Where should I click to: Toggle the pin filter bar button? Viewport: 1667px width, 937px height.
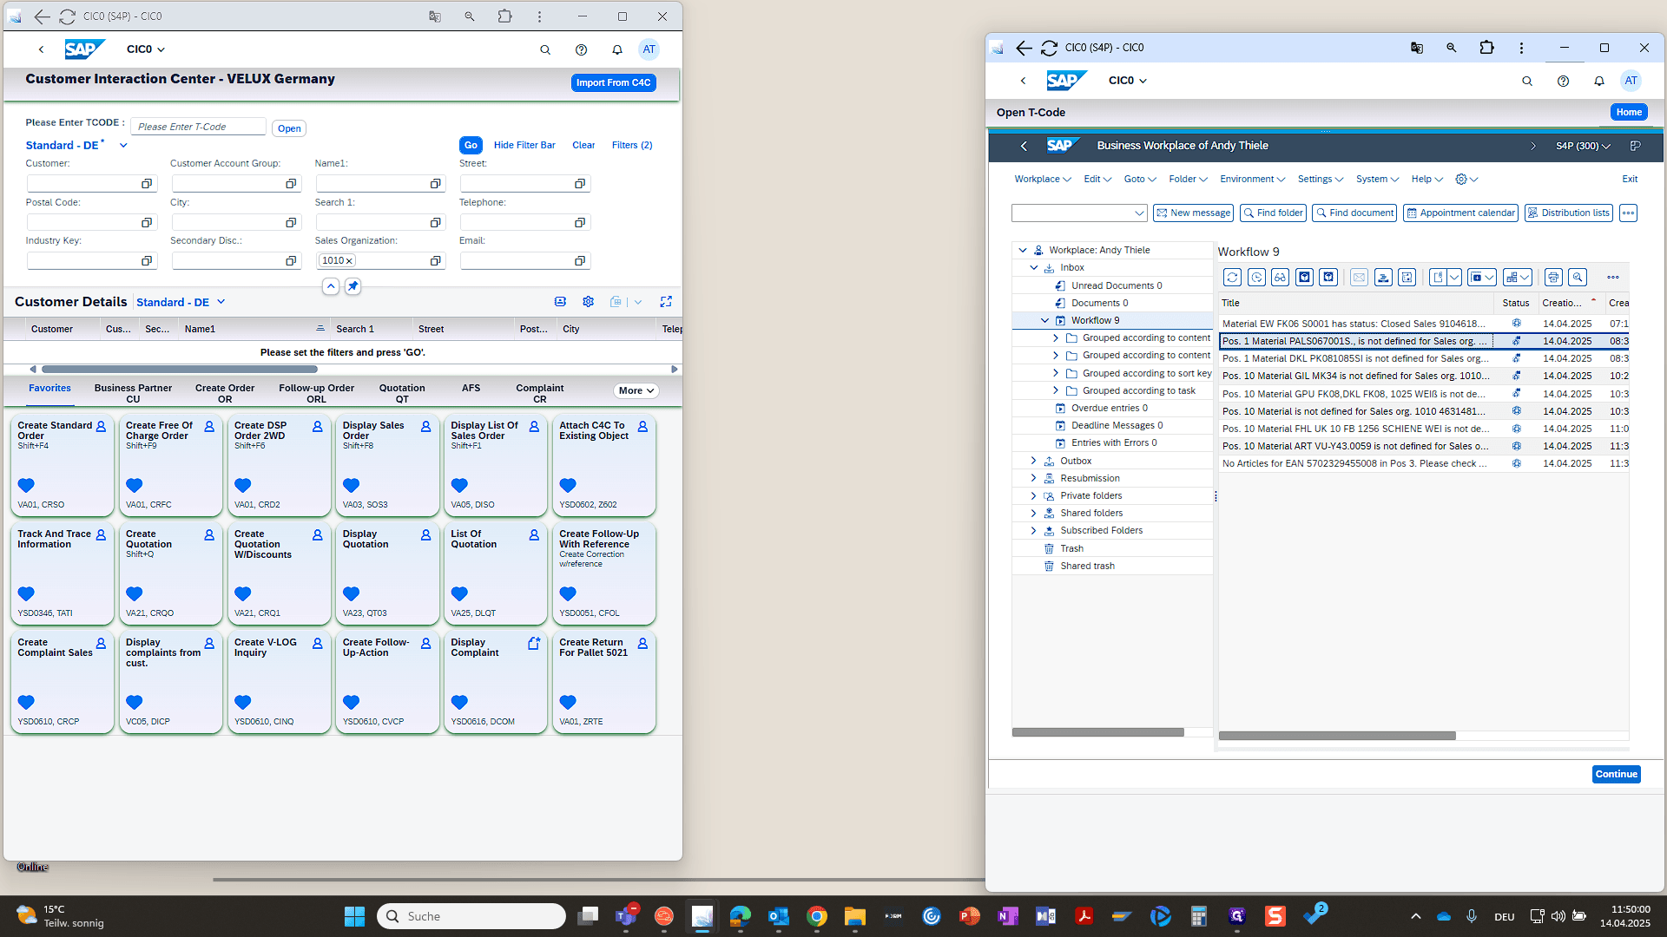[x=353, y=286]
